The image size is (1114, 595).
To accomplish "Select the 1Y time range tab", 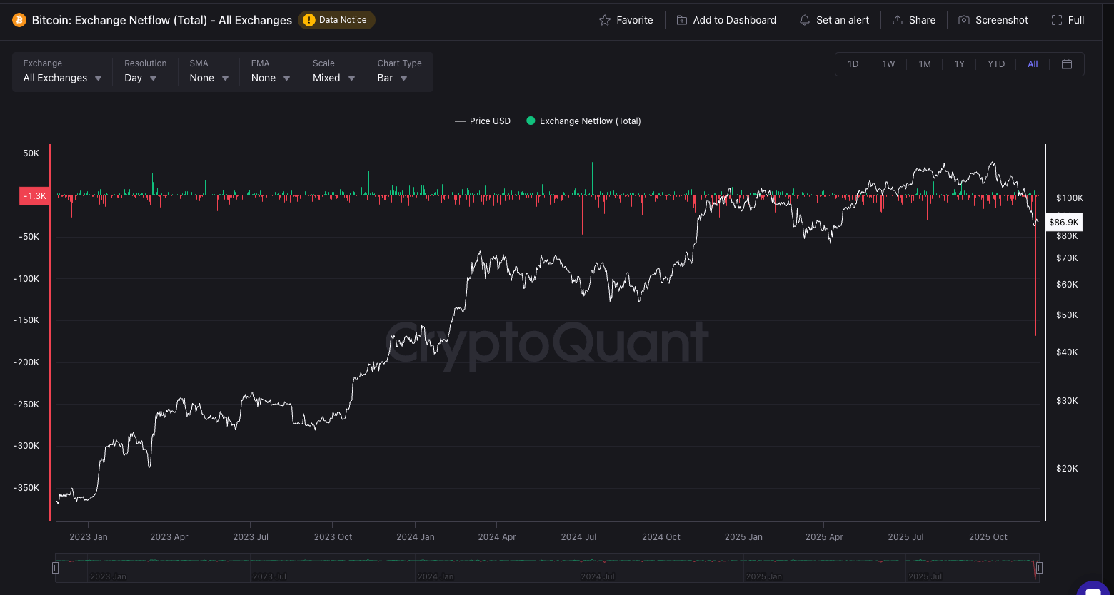I will pyautogui.click(x=959, y=64).
